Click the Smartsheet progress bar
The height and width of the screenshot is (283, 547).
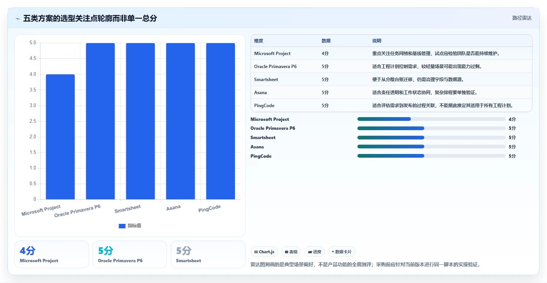[431, 138]
